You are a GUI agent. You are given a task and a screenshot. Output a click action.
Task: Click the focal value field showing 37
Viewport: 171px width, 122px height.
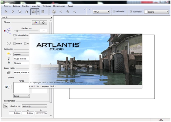[x=43, y=31]
